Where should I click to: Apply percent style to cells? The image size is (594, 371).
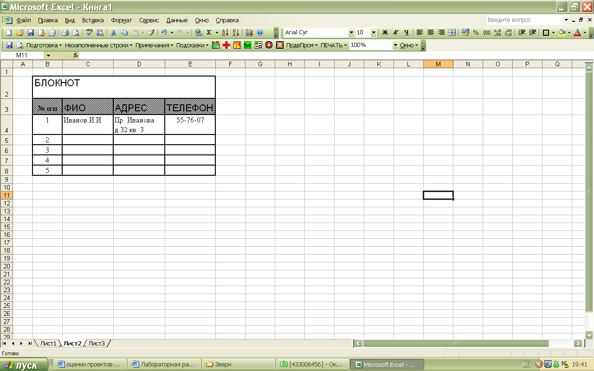476,32
